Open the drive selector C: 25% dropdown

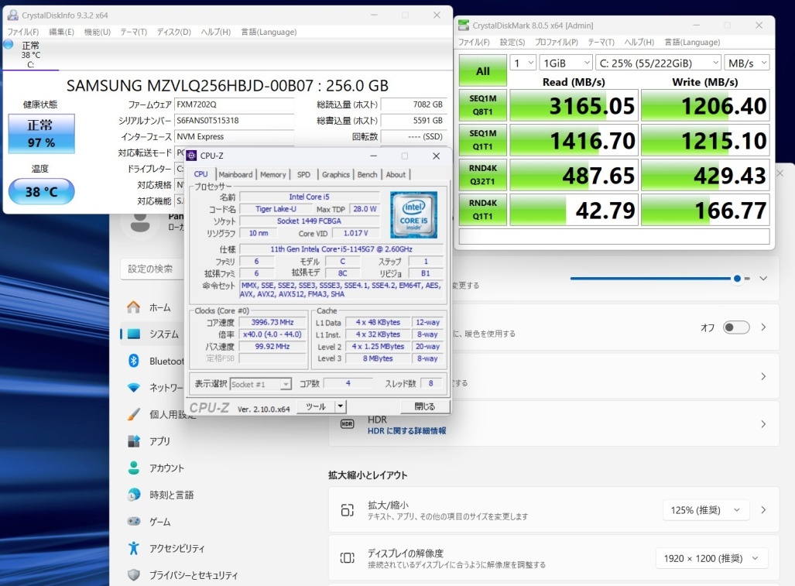click(x=658, y=63)
